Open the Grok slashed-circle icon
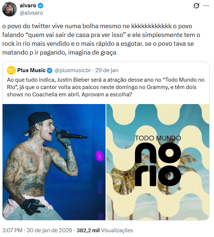The height and width of the screenshot is (237, 214). 196,6
